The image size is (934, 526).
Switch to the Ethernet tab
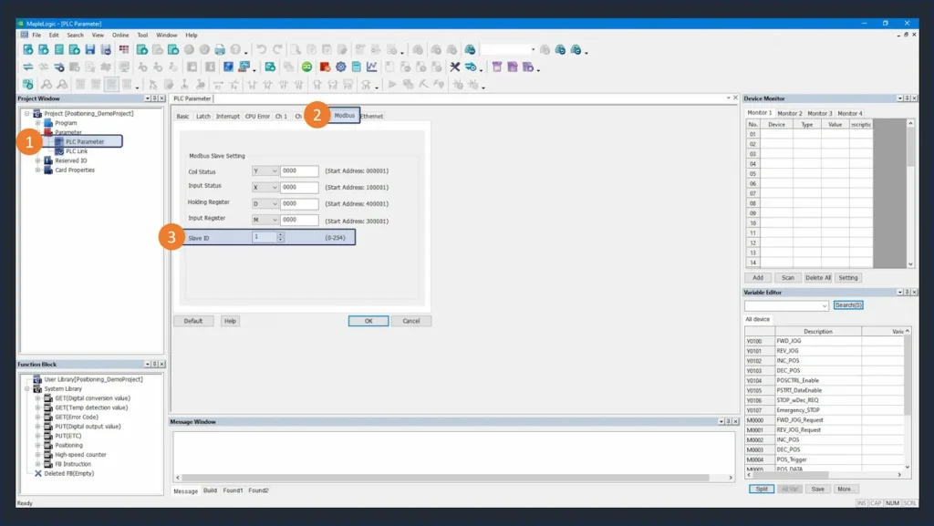pyautogui.click(x=372, y=117)
